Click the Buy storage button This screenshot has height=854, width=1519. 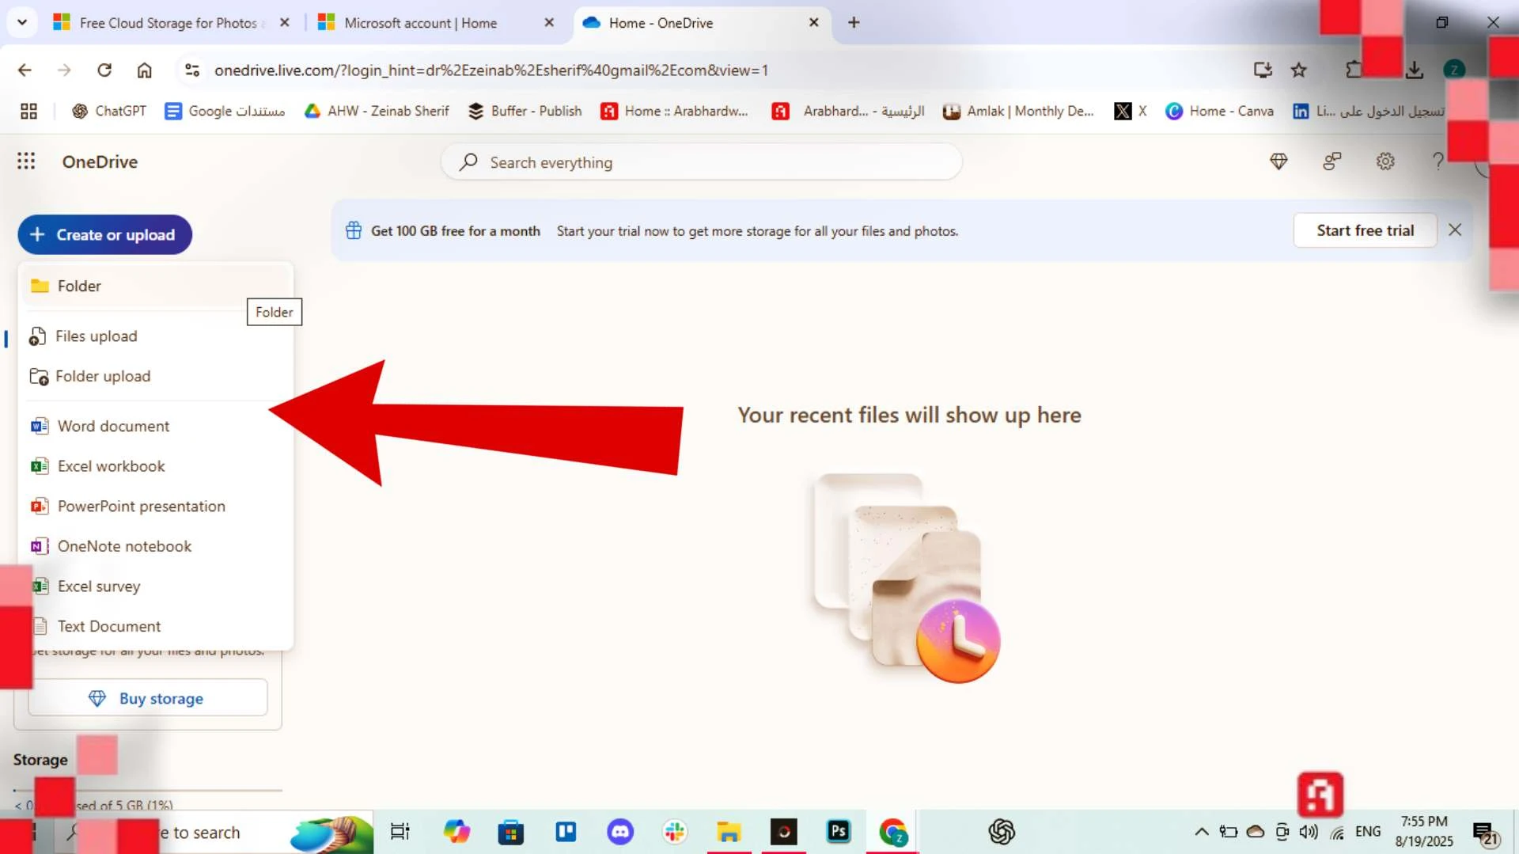[148, 698]
